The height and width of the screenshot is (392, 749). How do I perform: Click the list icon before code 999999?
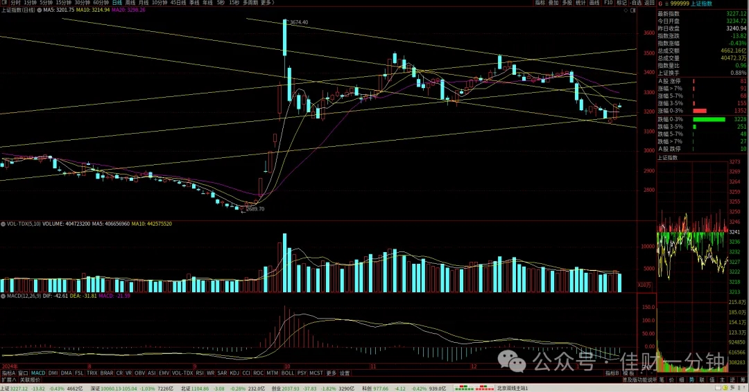[666, 4]
